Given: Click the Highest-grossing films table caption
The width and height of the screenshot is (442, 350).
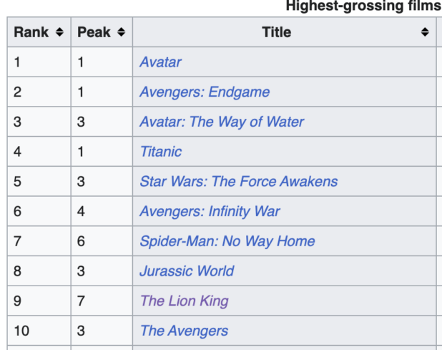Looking at the screenshot, I should click(363, 6).
